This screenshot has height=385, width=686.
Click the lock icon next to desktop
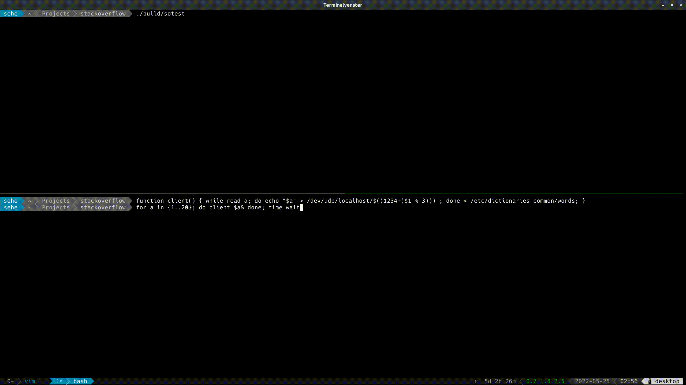click(x=650, y=381)
